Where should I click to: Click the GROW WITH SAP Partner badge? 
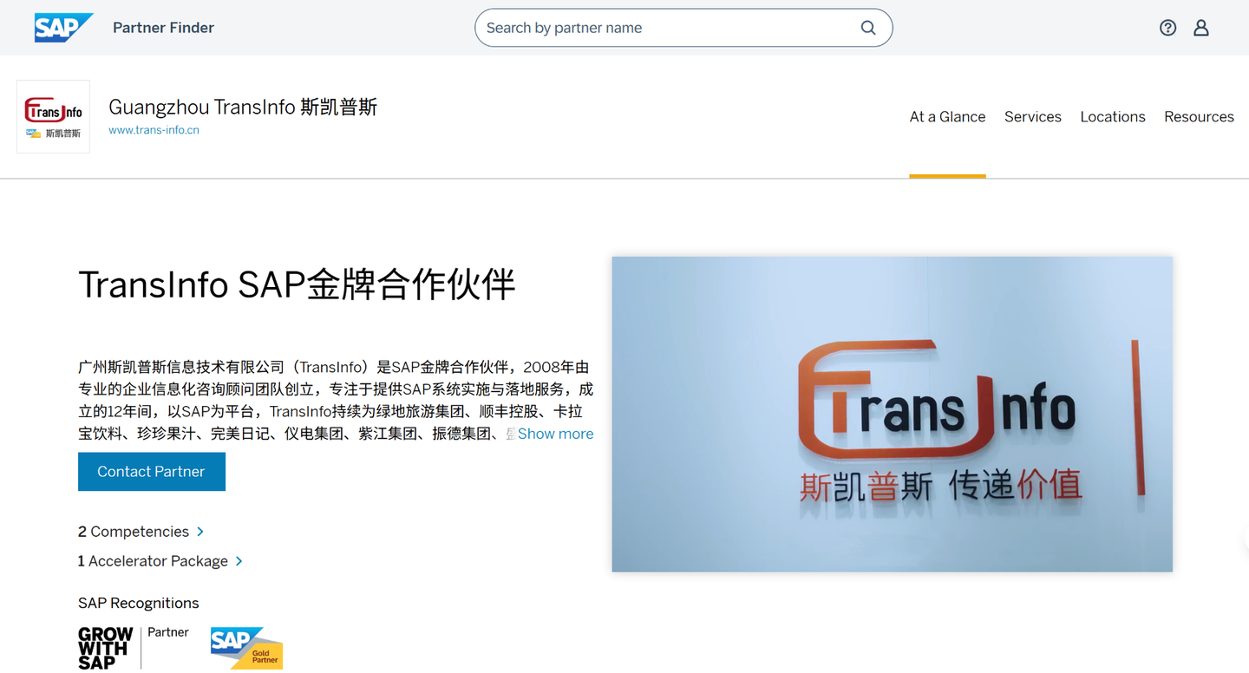(x=134, y=647)
